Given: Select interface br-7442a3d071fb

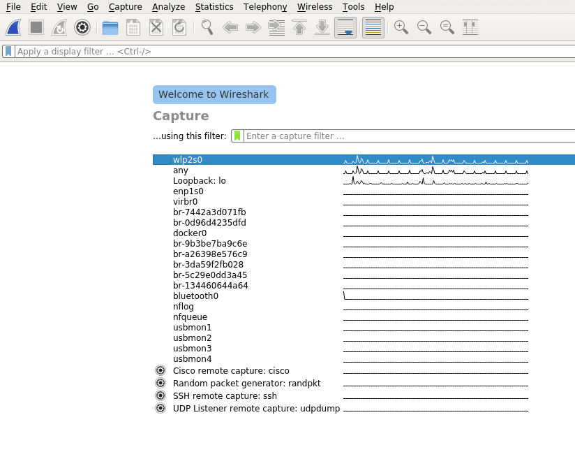Looking at the screenshot, I should click(x=364, y=212).
